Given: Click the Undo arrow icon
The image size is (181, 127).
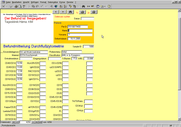Looking at the screenshot, I should (47, 6).
